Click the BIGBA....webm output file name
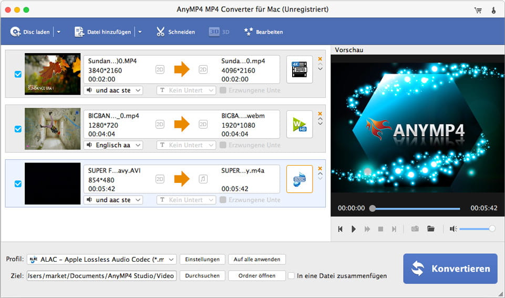 click(x=243, y=116)
